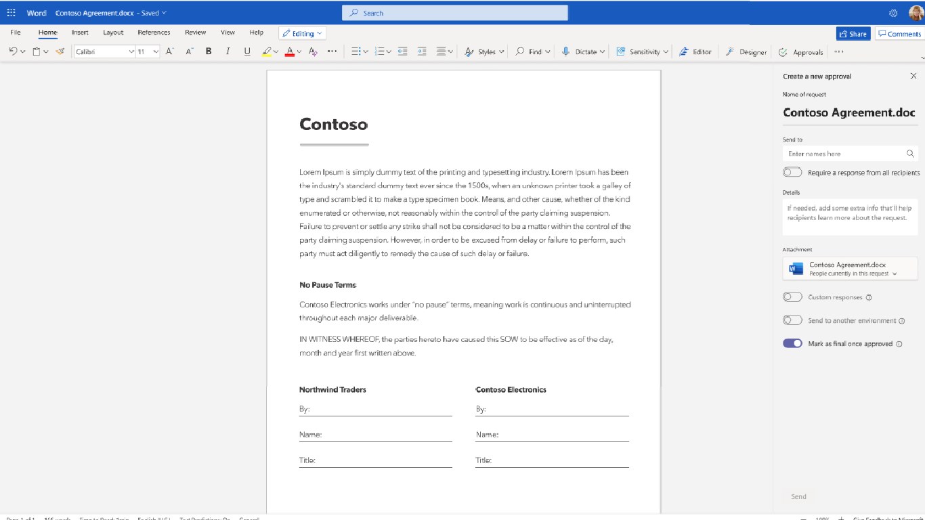The image size is (925, 520).
Task: Turn off Mark as final once approved
Action: pos(792,343)
